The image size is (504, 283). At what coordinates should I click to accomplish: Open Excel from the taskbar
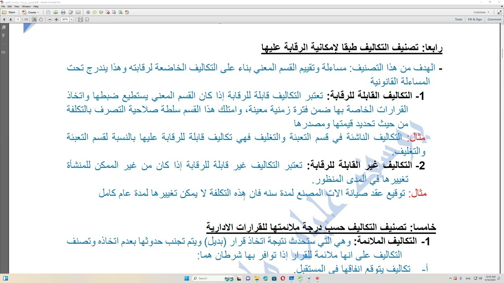[x=300, y=278]
